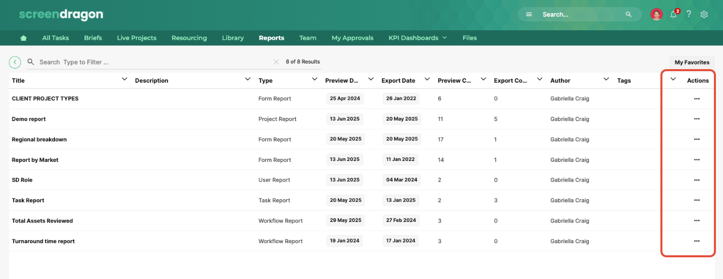This screenshot has height=279, width=723.
Task: Switch to the All Tasks tab
Action: coord(56,38)
